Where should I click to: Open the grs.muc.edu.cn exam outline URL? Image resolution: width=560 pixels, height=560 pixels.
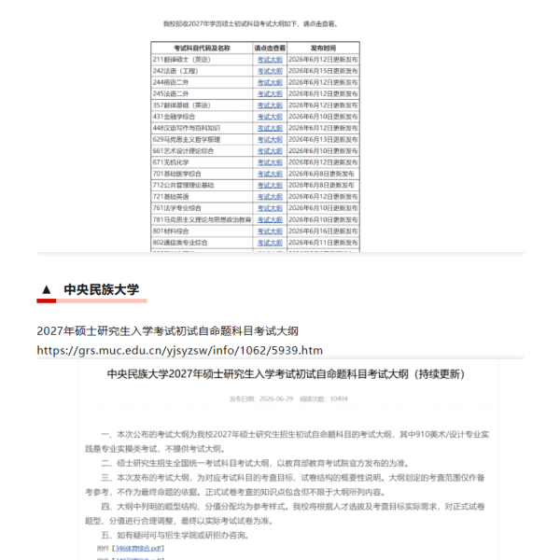coord(179,350)
